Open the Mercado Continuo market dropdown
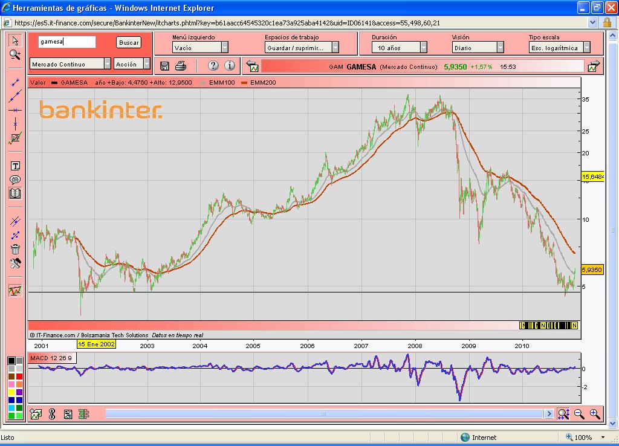The height and width of the screenshot is (446, 619). [108, 64]
